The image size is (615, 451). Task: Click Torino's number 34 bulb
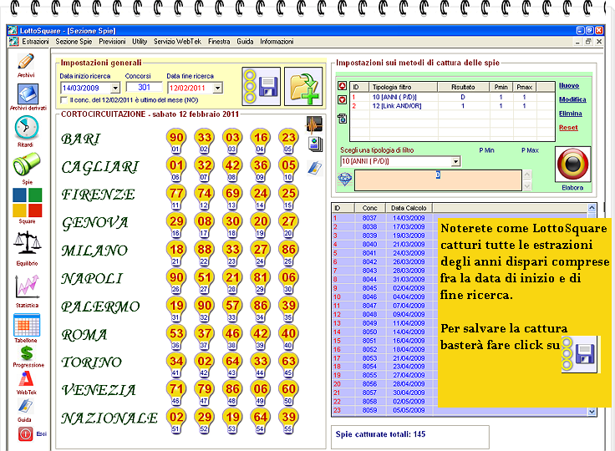[176, 361]
